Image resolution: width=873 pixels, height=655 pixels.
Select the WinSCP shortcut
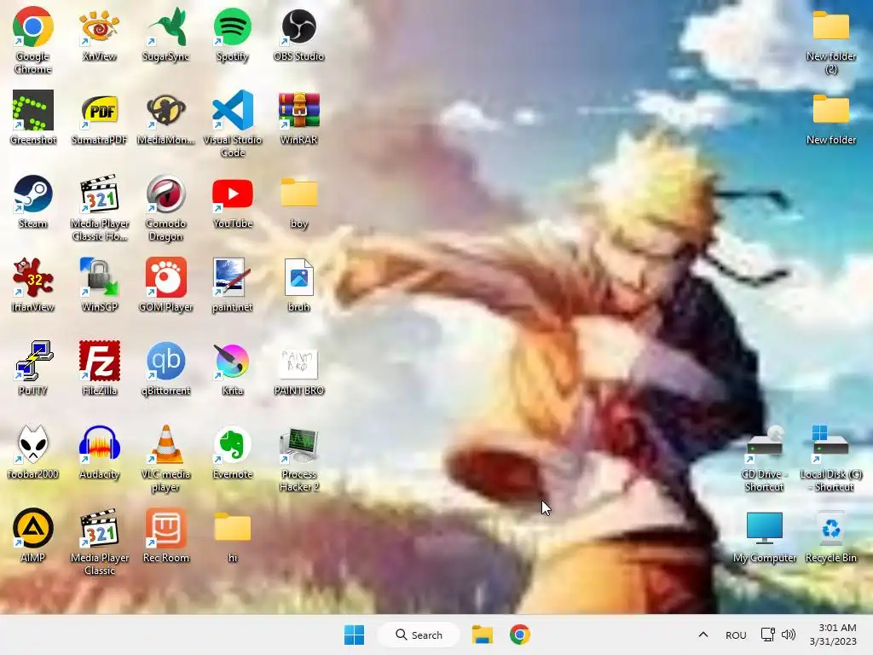[99, 277]
